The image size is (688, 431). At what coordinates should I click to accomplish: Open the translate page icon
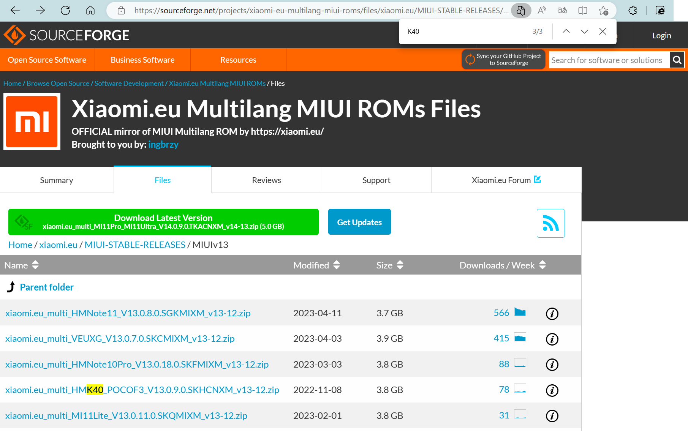point(562,10)
